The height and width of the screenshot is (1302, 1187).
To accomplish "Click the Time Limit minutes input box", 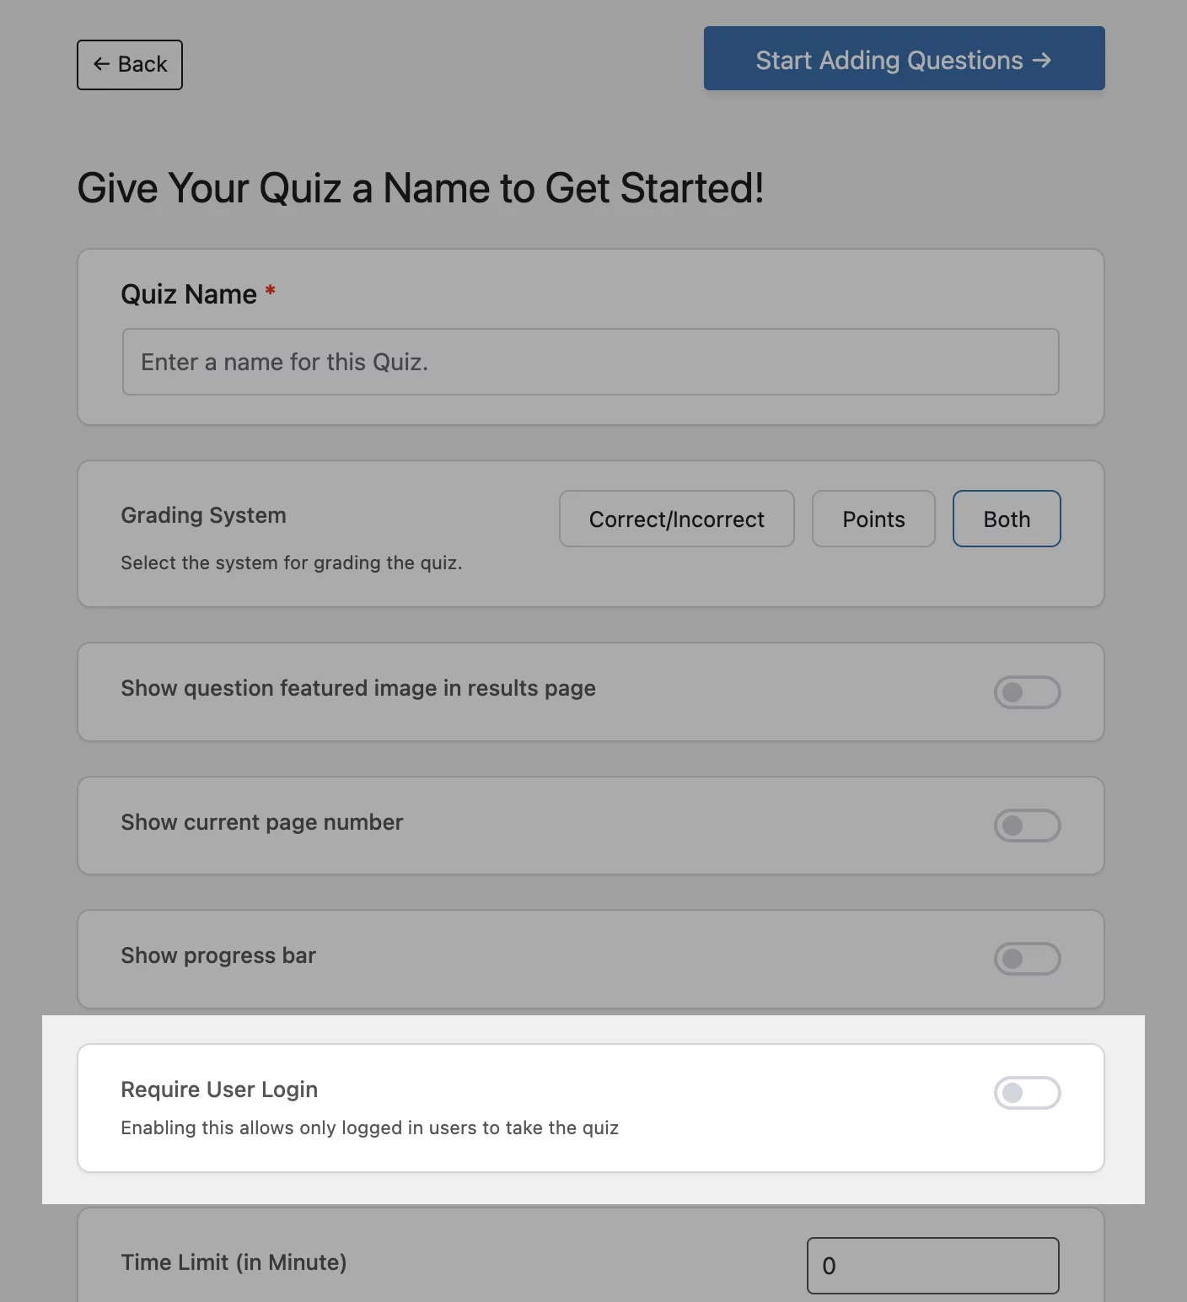I will click(932, 1265).
